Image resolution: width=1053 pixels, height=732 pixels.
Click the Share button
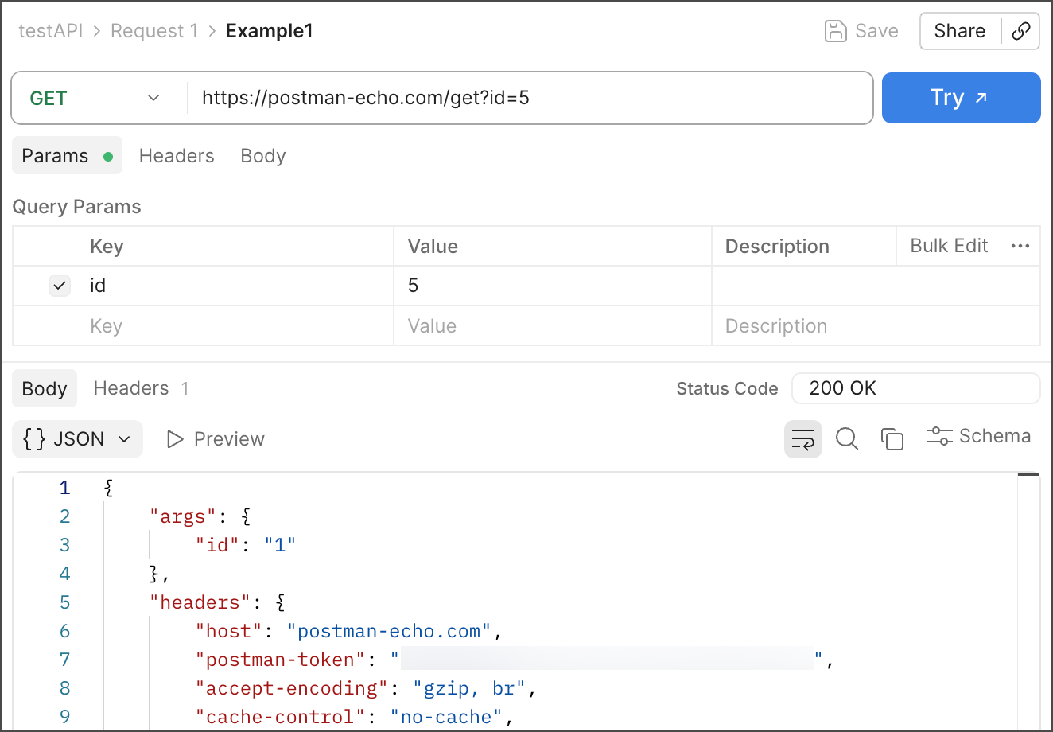click(x=959, y=31)
